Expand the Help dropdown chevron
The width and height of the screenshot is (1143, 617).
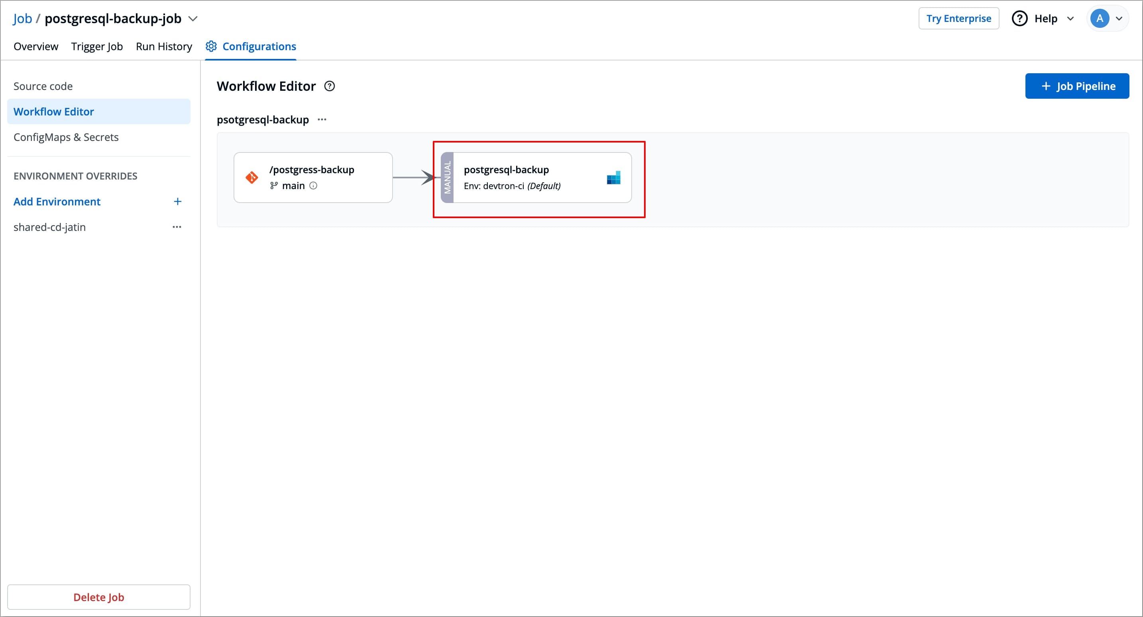click(x=1070, y=19)
